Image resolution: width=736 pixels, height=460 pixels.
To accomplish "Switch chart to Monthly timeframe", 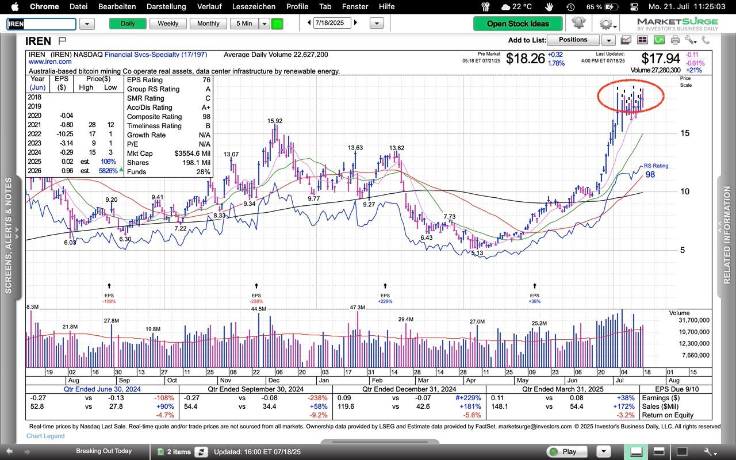I will pyautogui.click(x=208, y=24).
